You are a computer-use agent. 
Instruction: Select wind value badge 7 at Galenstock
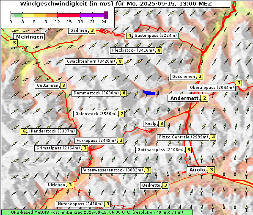point(122,114)
